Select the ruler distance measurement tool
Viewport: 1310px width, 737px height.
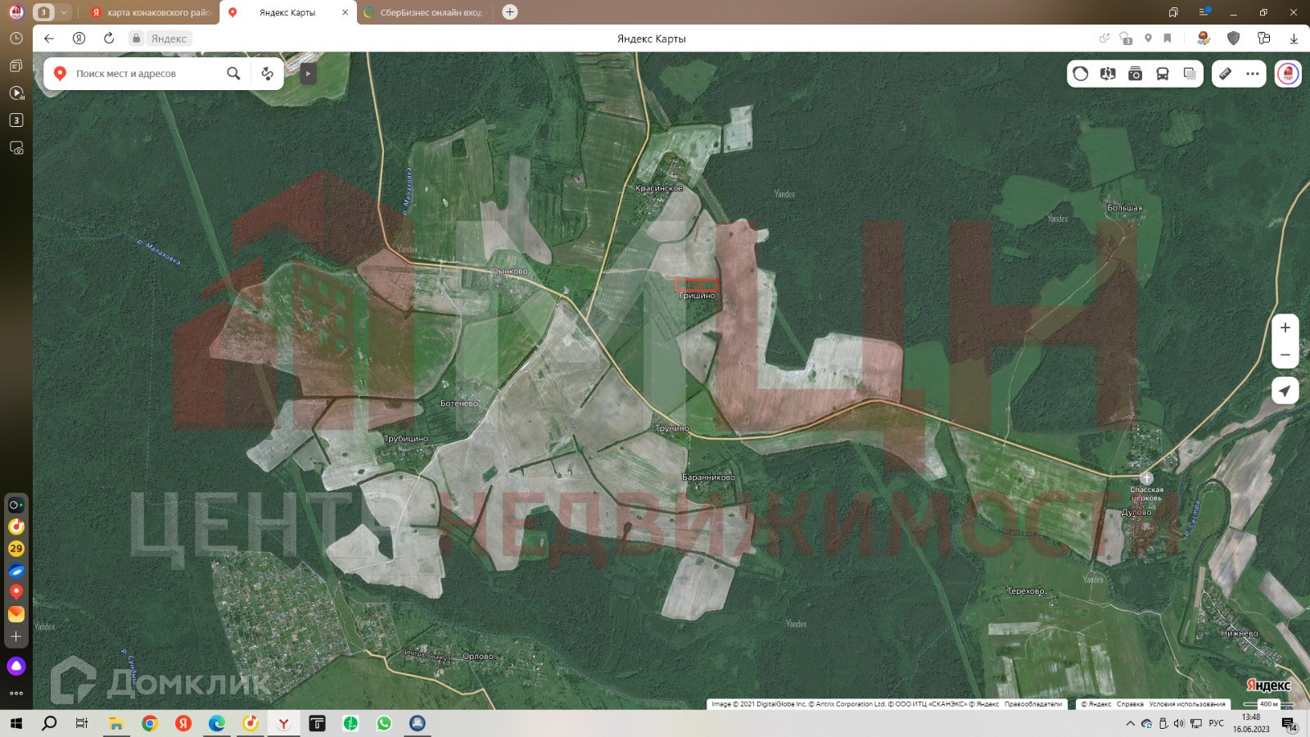(1225, 74)
